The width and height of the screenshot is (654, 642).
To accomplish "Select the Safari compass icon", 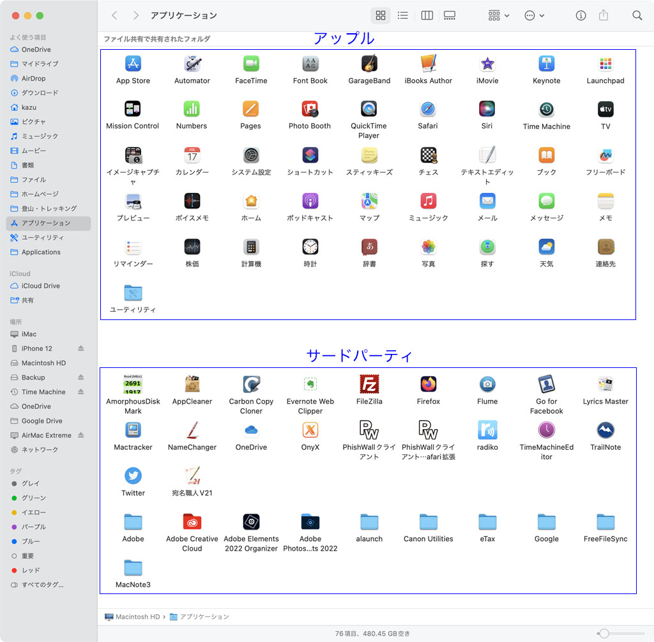I will click(x=428, y=109).
